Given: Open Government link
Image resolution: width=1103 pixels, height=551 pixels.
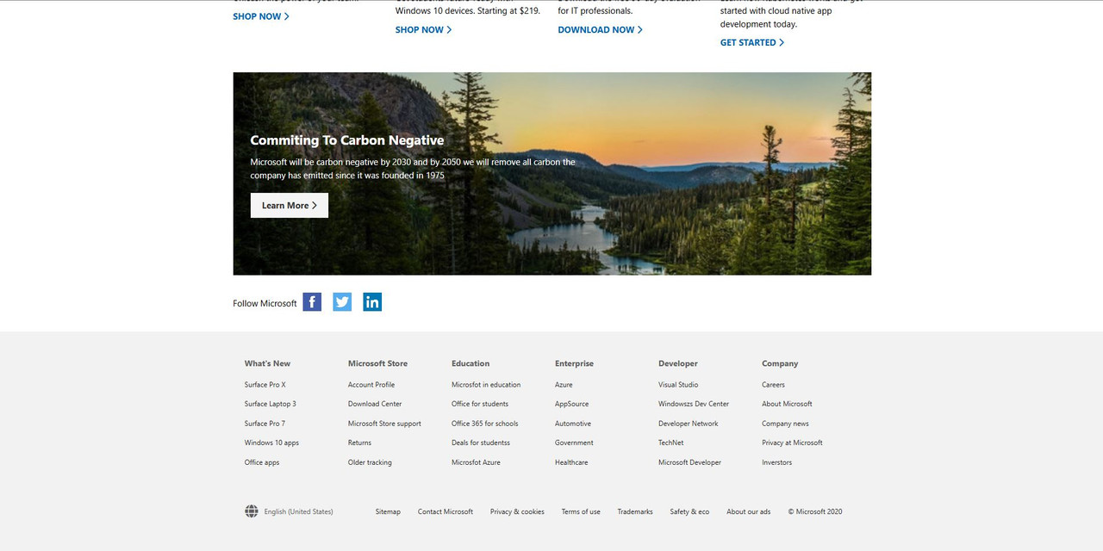Looking at the screenshot, I should [x=574, y=443].
